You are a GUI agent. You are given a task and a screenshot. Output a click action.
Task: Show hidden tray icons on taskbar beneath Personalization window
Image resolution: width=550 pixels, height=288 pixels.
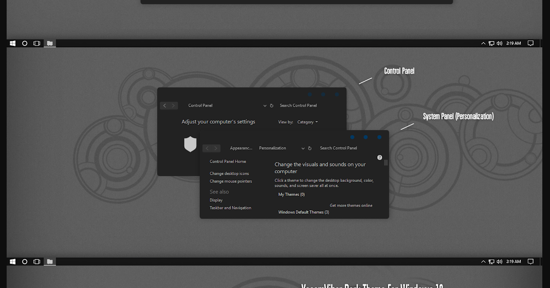point(483,261)
